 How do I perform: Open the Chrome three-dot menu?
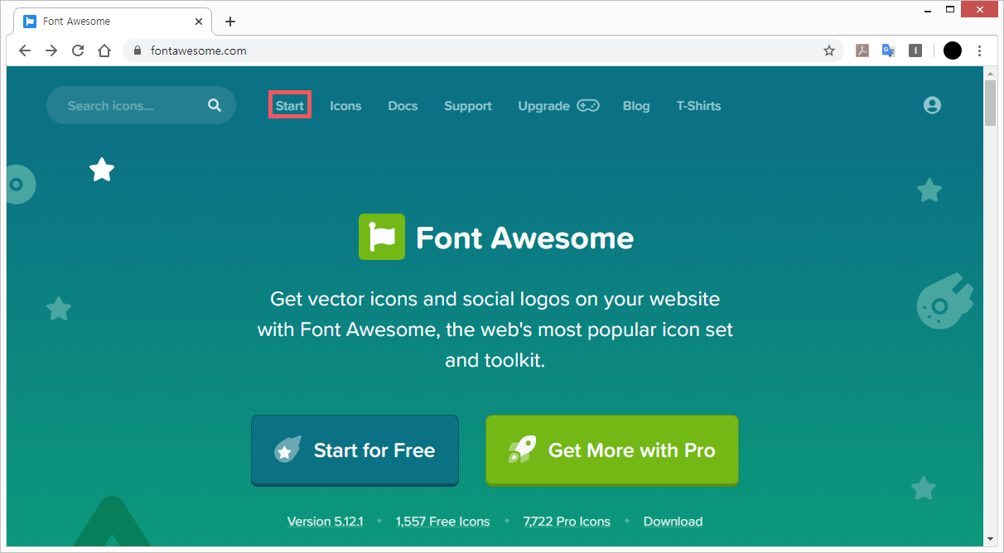tap(980, 50)
